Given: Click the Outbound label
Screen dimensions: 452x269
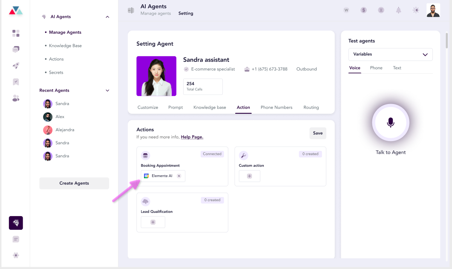Looking at the screenshot, I should (306, 69).
